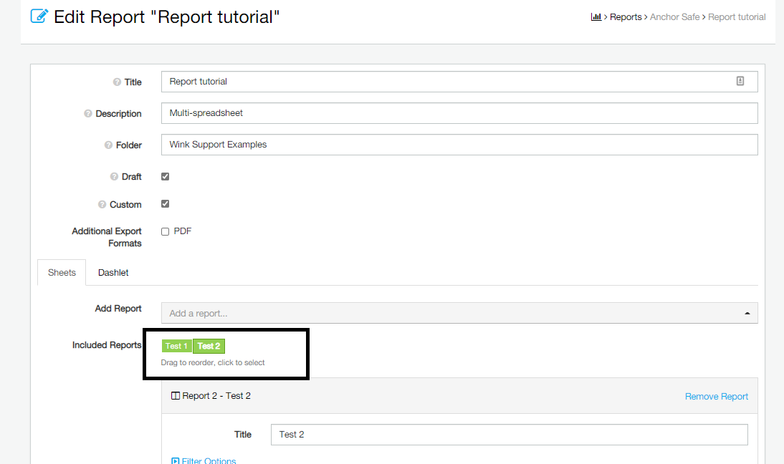Click the edit report pencil icon
784x464 pixels.
coord(39,16)
